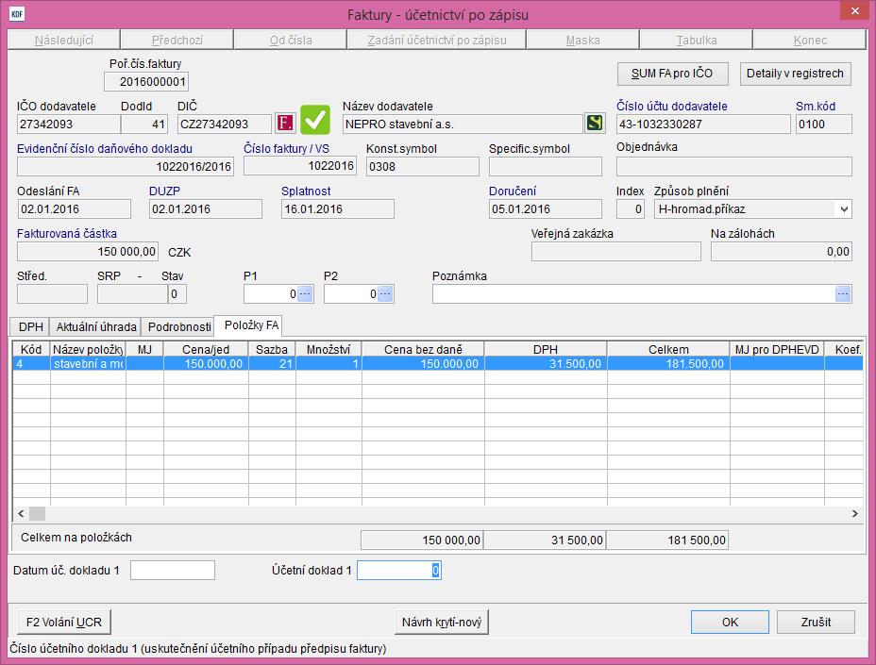Viewport: 876px width, 665px height.
Task: Switch to the DPH tab
Action: [x=31, y=326]
